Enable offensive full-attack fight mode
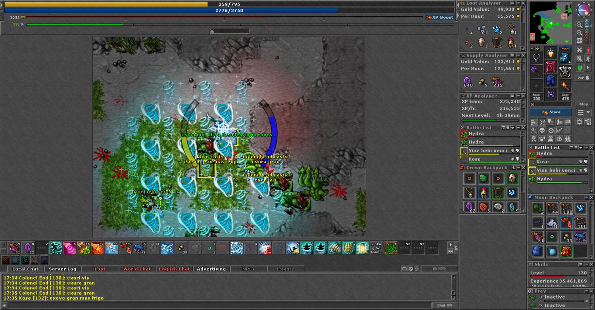Viewport: 595px width, 310px height. (580, 50)
